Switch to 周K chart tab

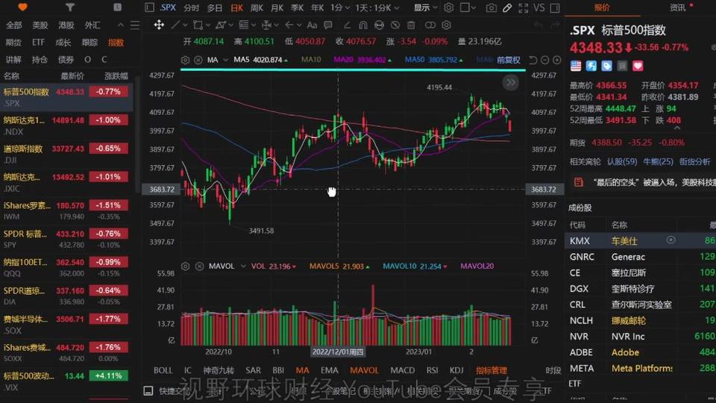[x=257, y=7]
